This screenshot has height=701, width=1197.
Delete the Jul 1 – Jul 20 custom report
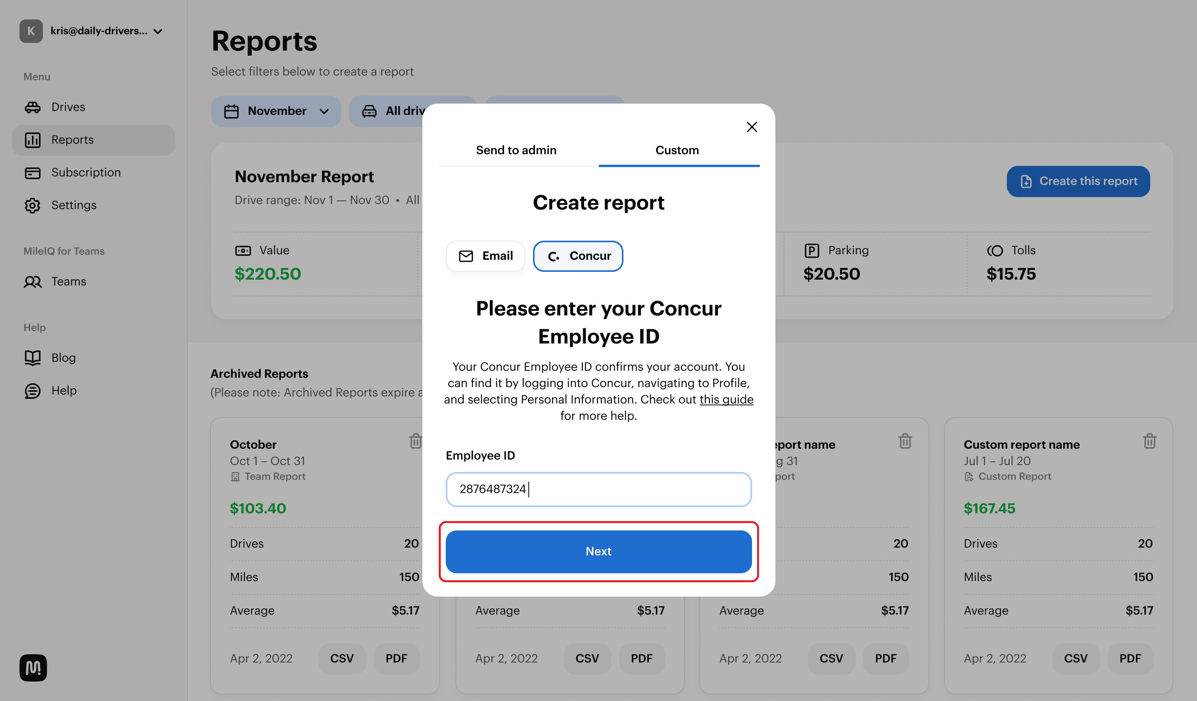1149,441
